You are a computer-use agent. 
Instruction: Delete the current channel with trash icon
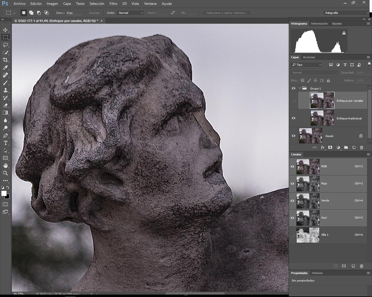pos(361,266)
